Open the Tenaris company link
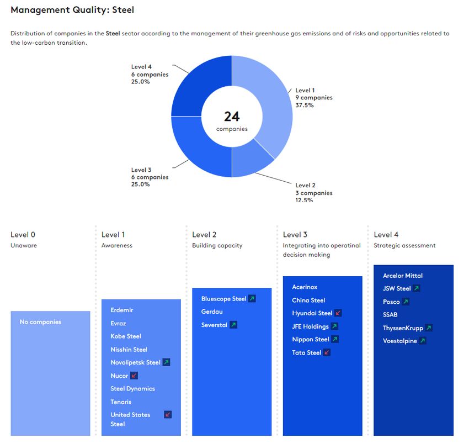Viewport: 469px width, 443px height. click(121, 402)
